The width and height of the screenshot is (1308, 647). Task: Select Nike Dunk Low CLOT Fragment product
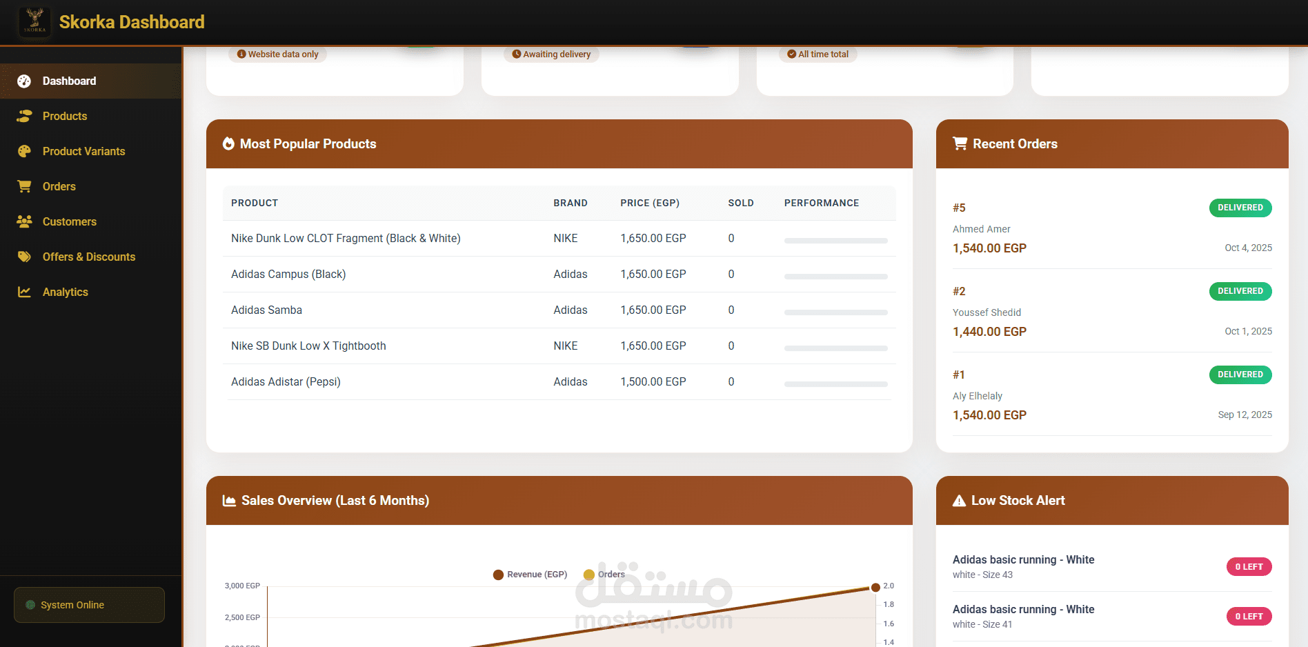[346, 239]
